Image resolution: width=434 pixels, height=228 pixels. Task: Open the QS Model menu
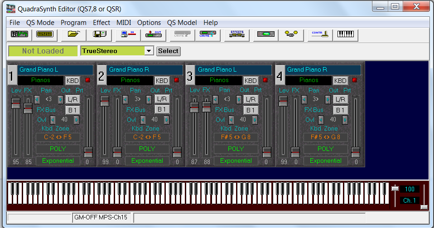tap(182, 23)
